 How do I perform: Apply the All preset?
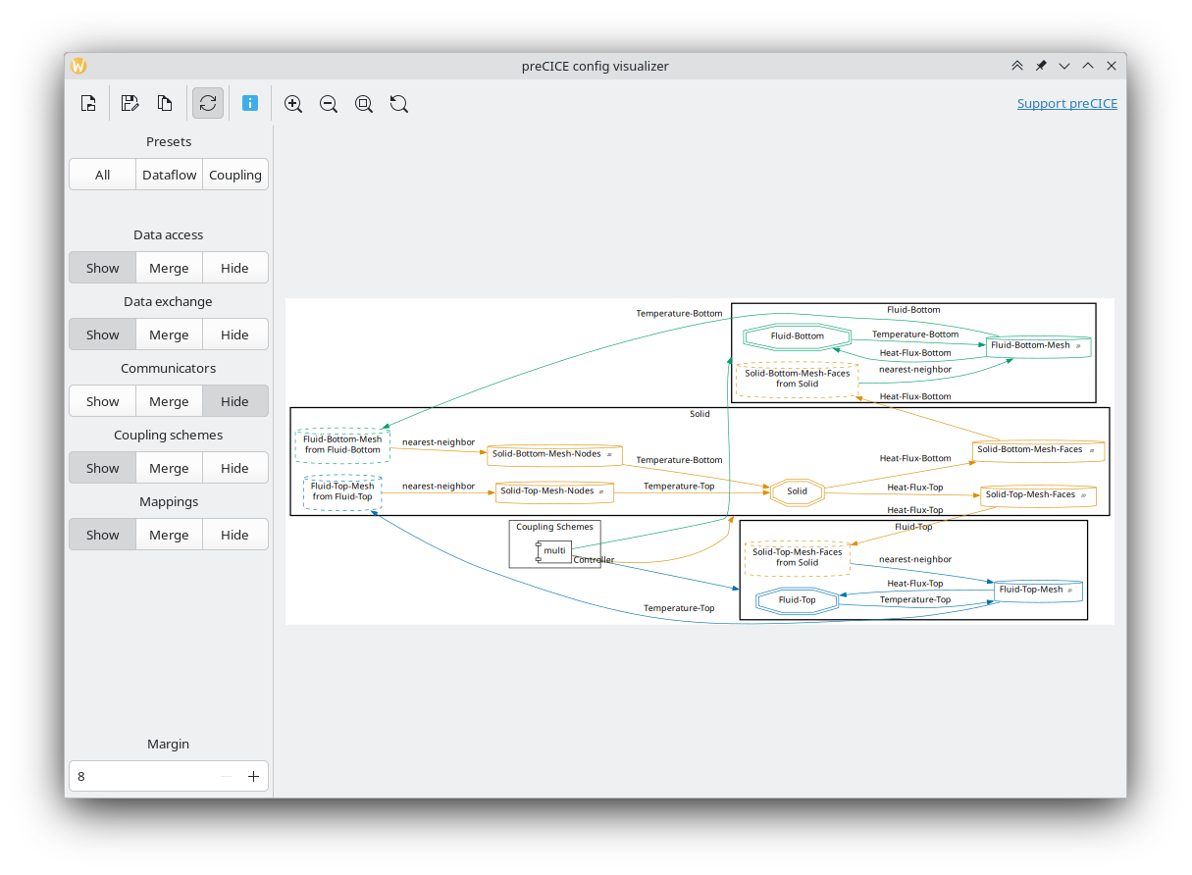click(x=102, y=174)
